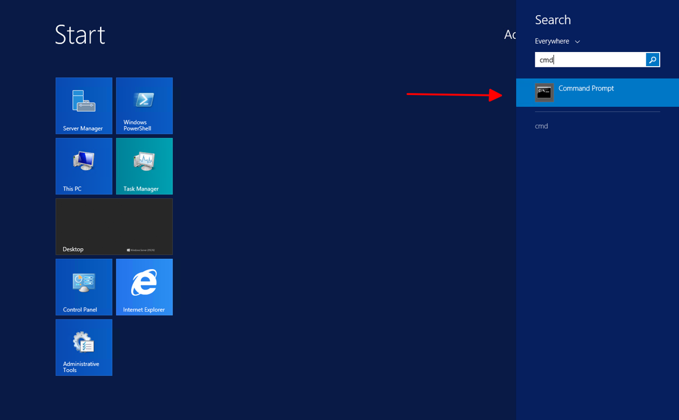Start the Task Manager tile
This screenshot has height=420, width=679.
click(x=144, y=166)
